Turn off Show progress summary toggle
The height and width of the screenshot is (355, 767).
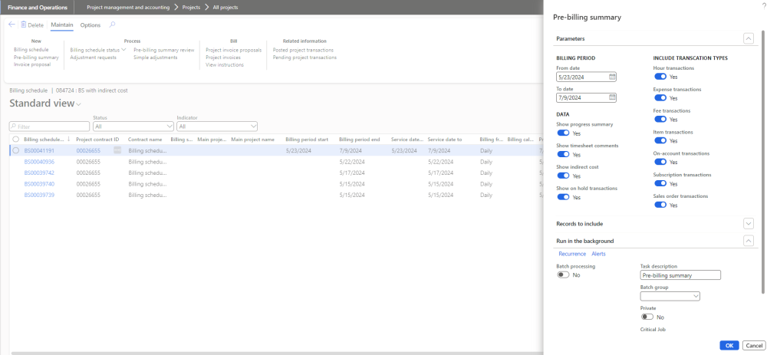563,133
